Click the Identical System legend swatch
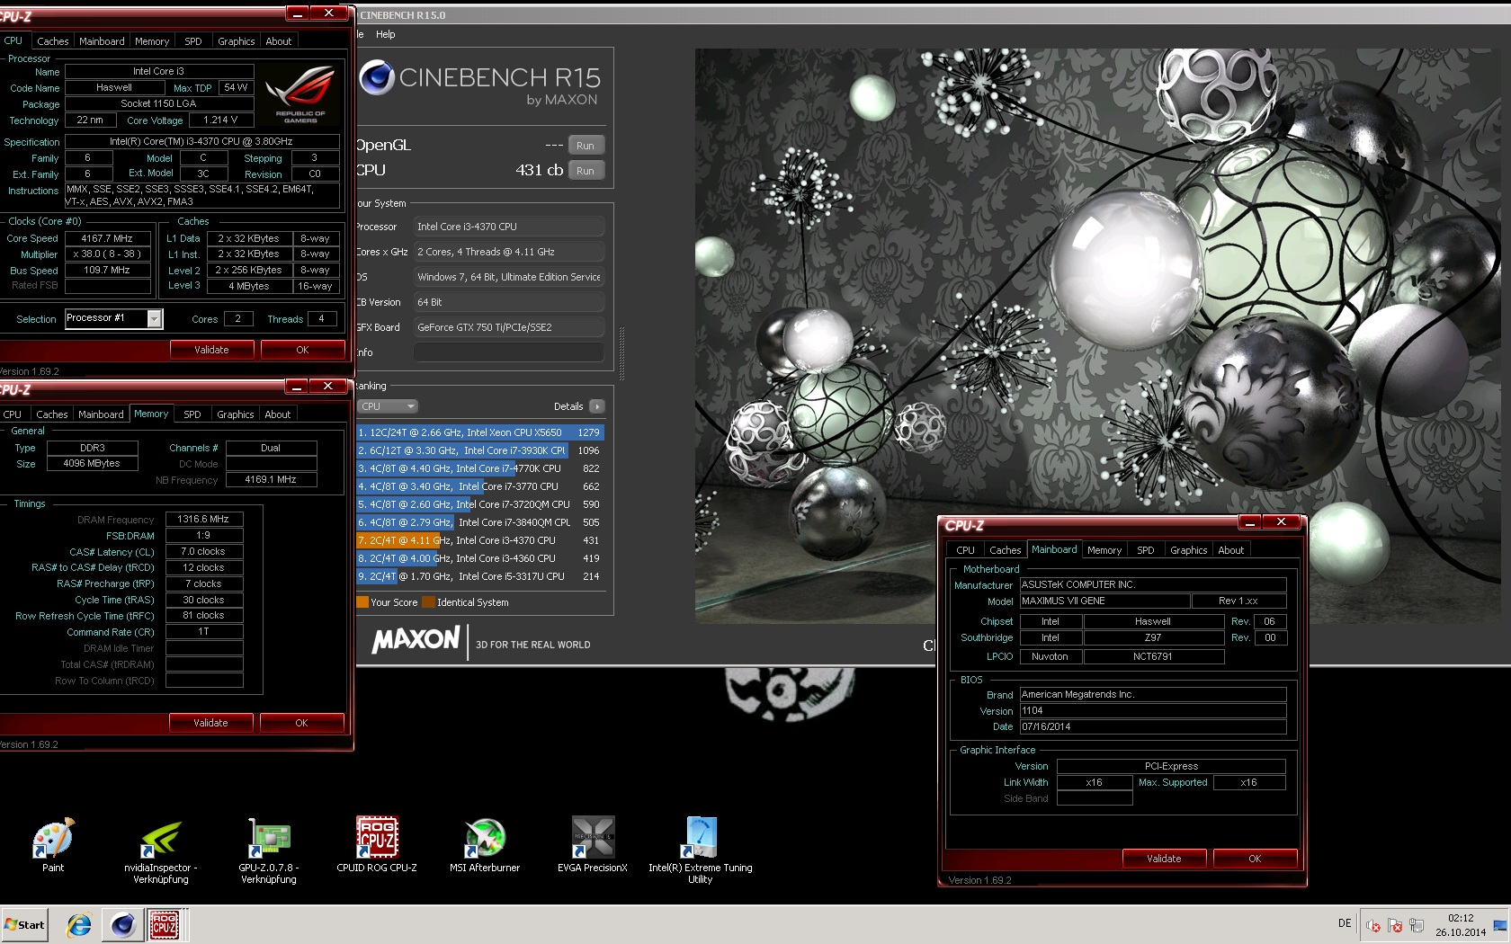The height and width of the screenshot is (944, 1511). pyautogui.click(x=429, y=602)
